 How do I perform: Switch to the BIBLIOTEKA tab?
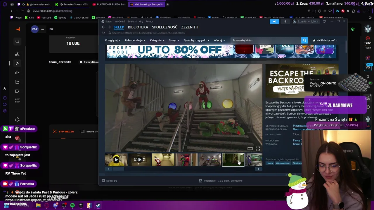click(x=138, y=27)
